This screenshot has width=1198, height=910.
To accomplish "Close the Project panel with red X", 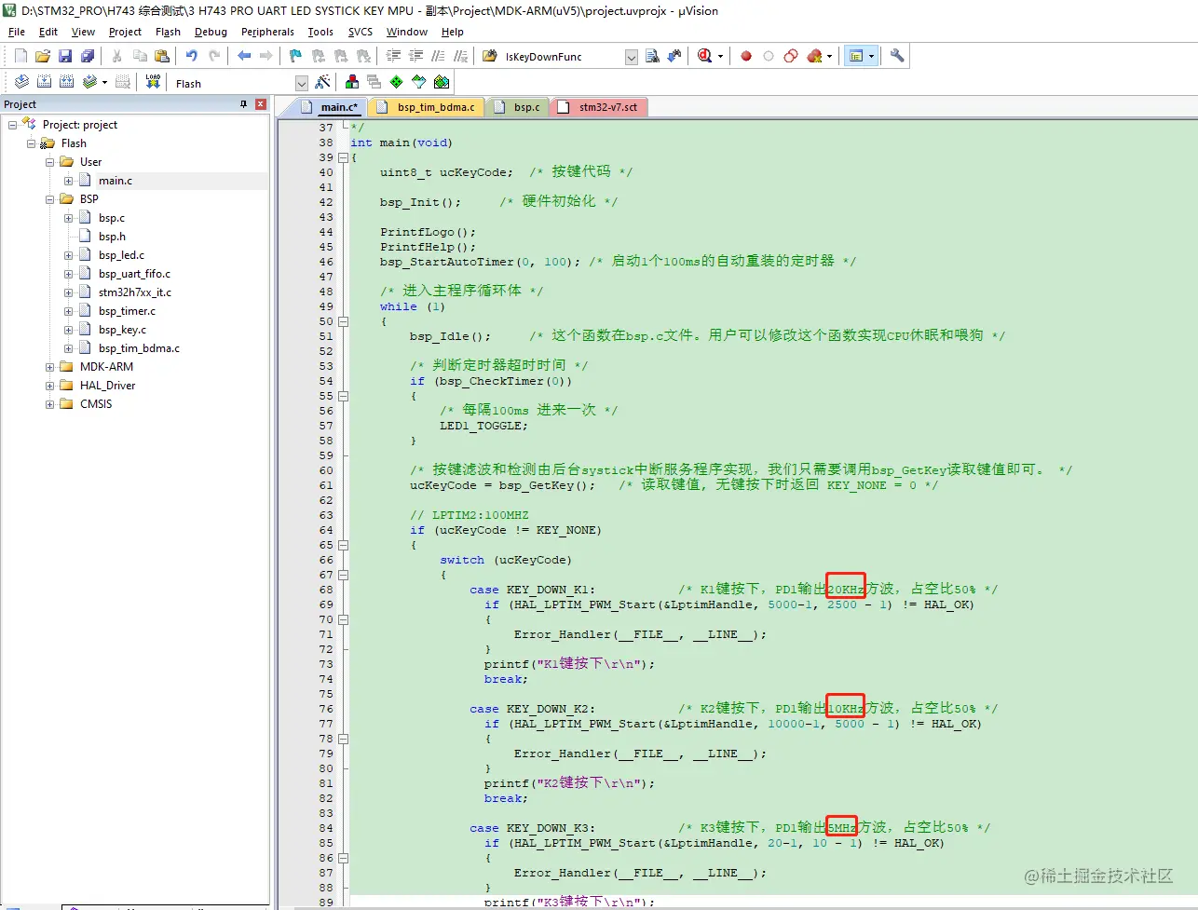I will (261, 104).
